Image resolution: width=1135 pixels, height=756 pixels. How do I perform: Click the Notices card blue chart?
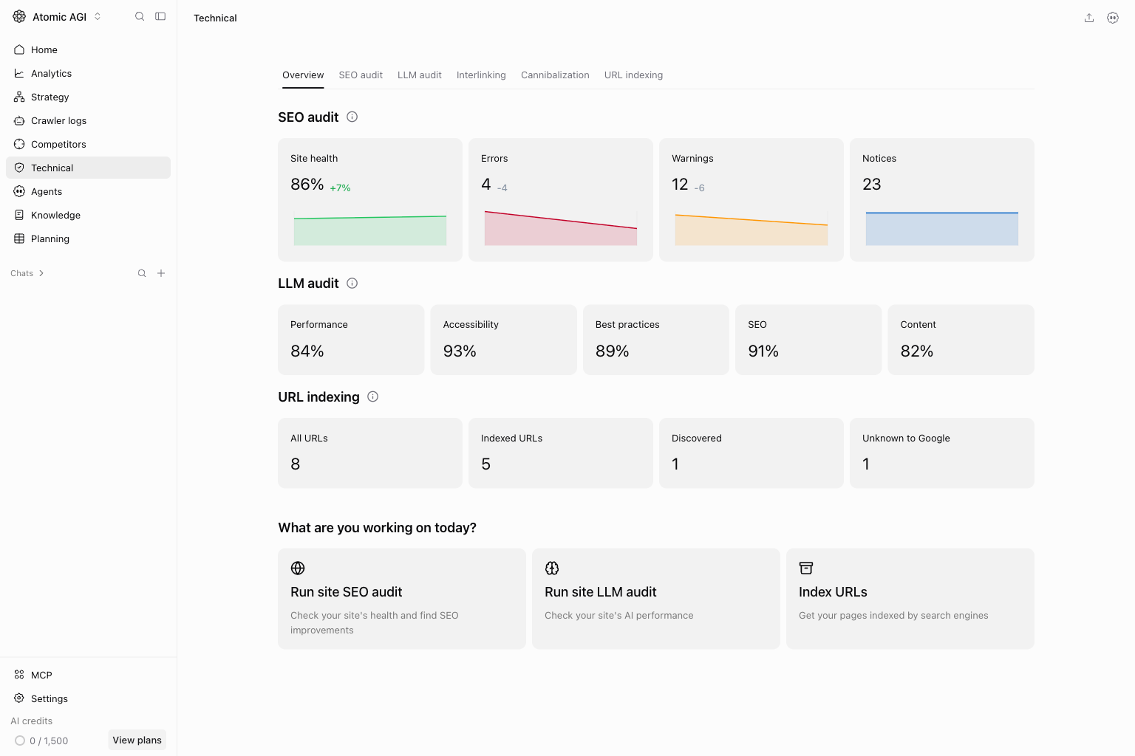point(942,228)
